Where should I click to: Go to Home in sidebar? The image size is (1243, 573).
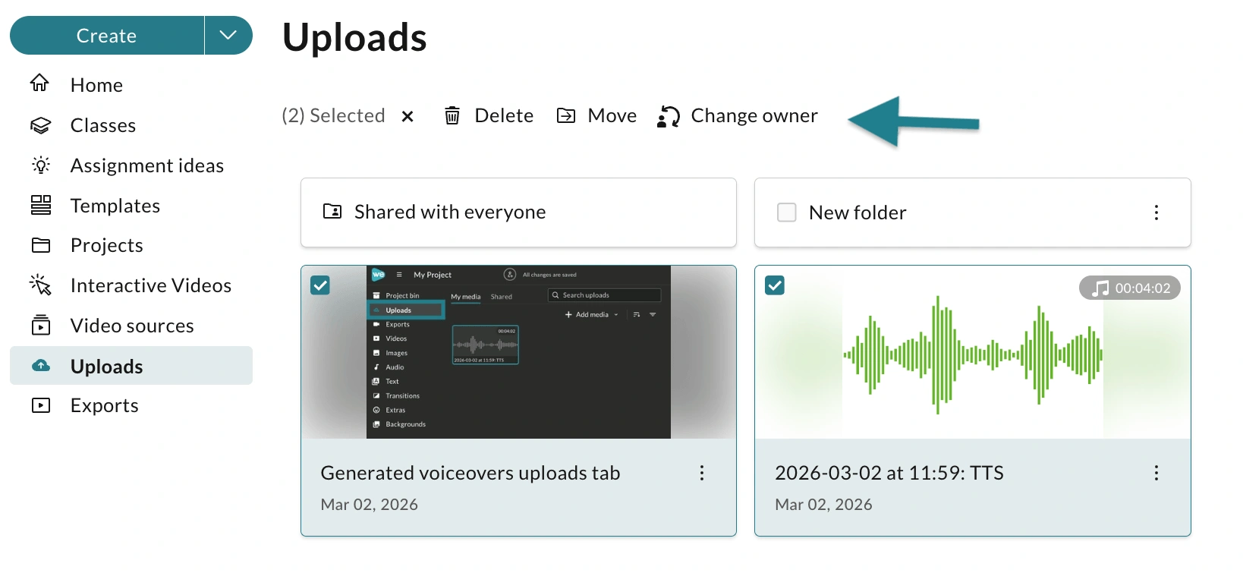point(96,84)
